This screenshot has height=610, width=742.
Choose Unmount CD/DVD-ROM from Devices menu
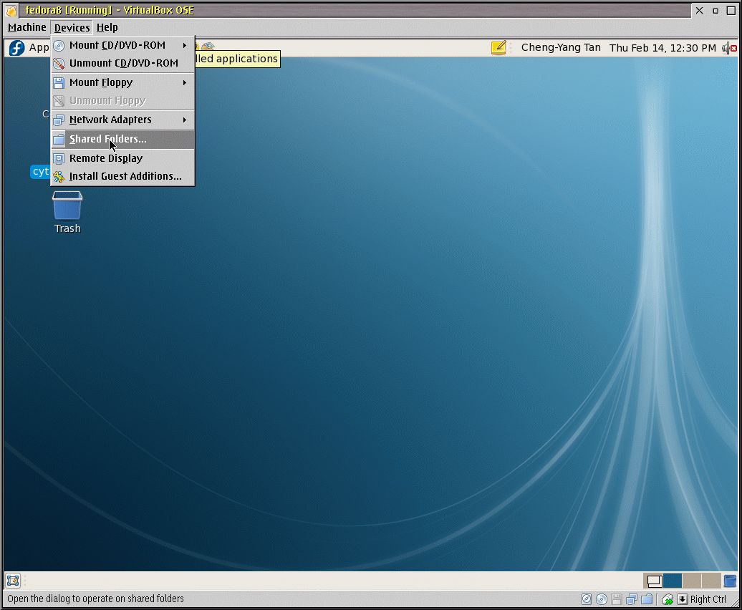coord(122,63)
